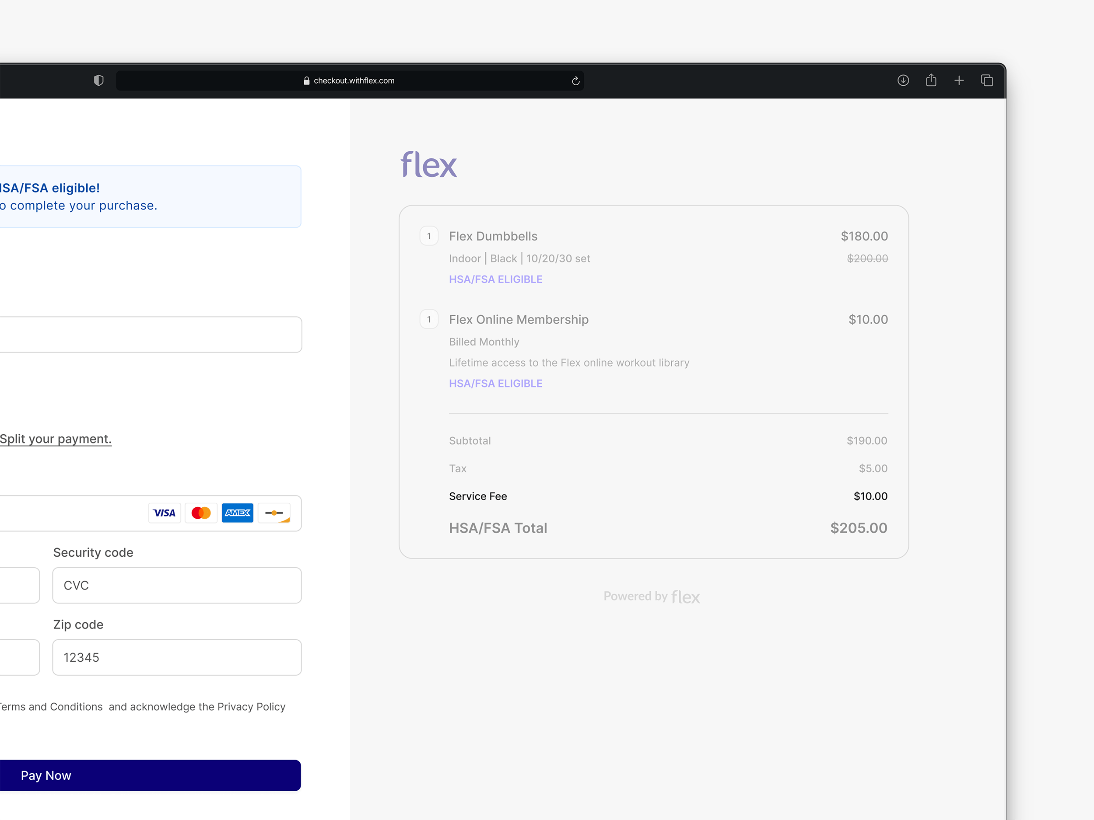
Task: Reload the page with the refresh icon
Action: [575, 80]
